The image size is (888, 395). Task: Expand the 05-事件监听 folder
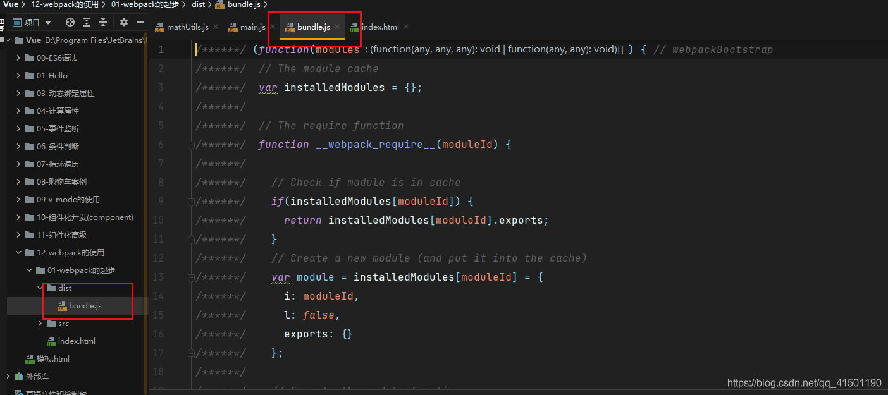click(18, 128)
